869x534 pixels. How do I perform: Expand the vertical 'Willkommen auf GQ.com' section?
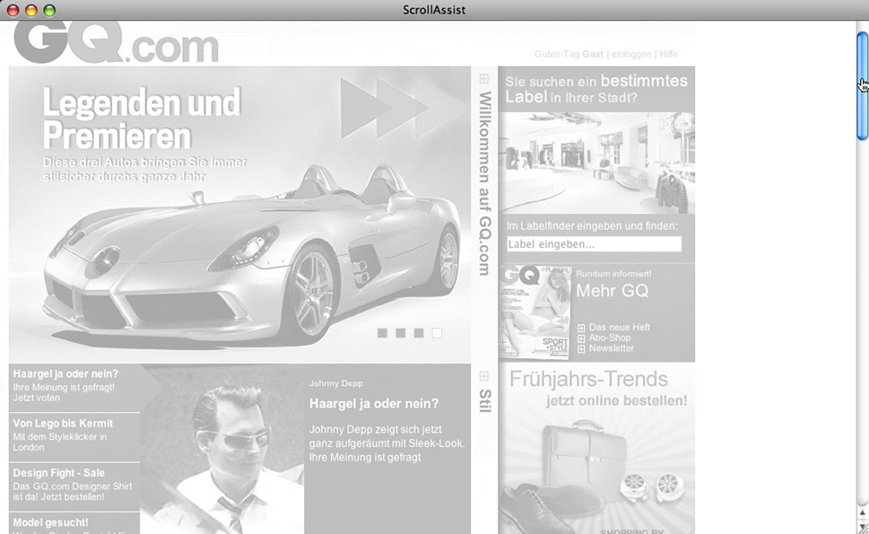click(x=485, y=184)
